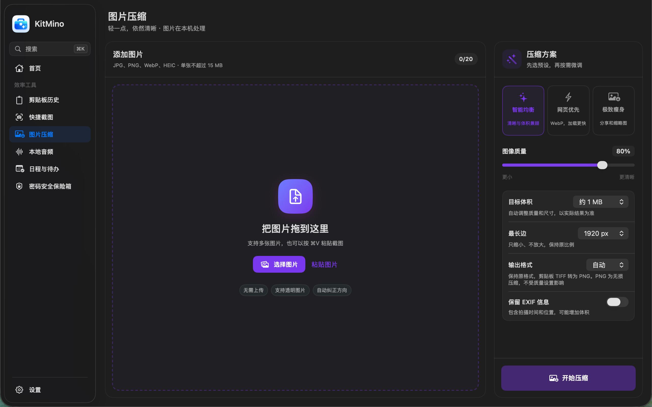Click the lightning icon on 网页优先 card
The width and height of the screenshot is (652, 407).
(x=568, y=97)
